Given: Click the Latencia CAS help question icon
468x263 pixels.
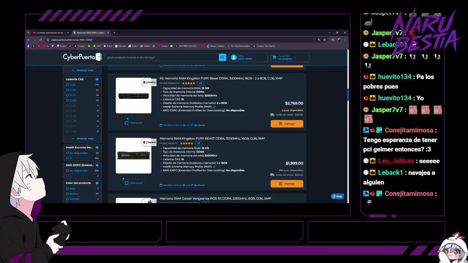Looking at the screenshot, I should (97, 79).
